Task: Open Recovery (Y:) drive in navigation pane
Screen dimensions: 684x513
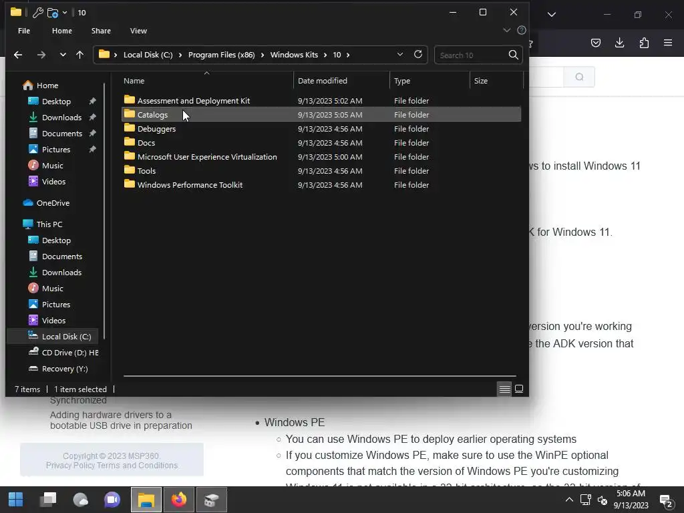Action: click(x=58, y=369)
